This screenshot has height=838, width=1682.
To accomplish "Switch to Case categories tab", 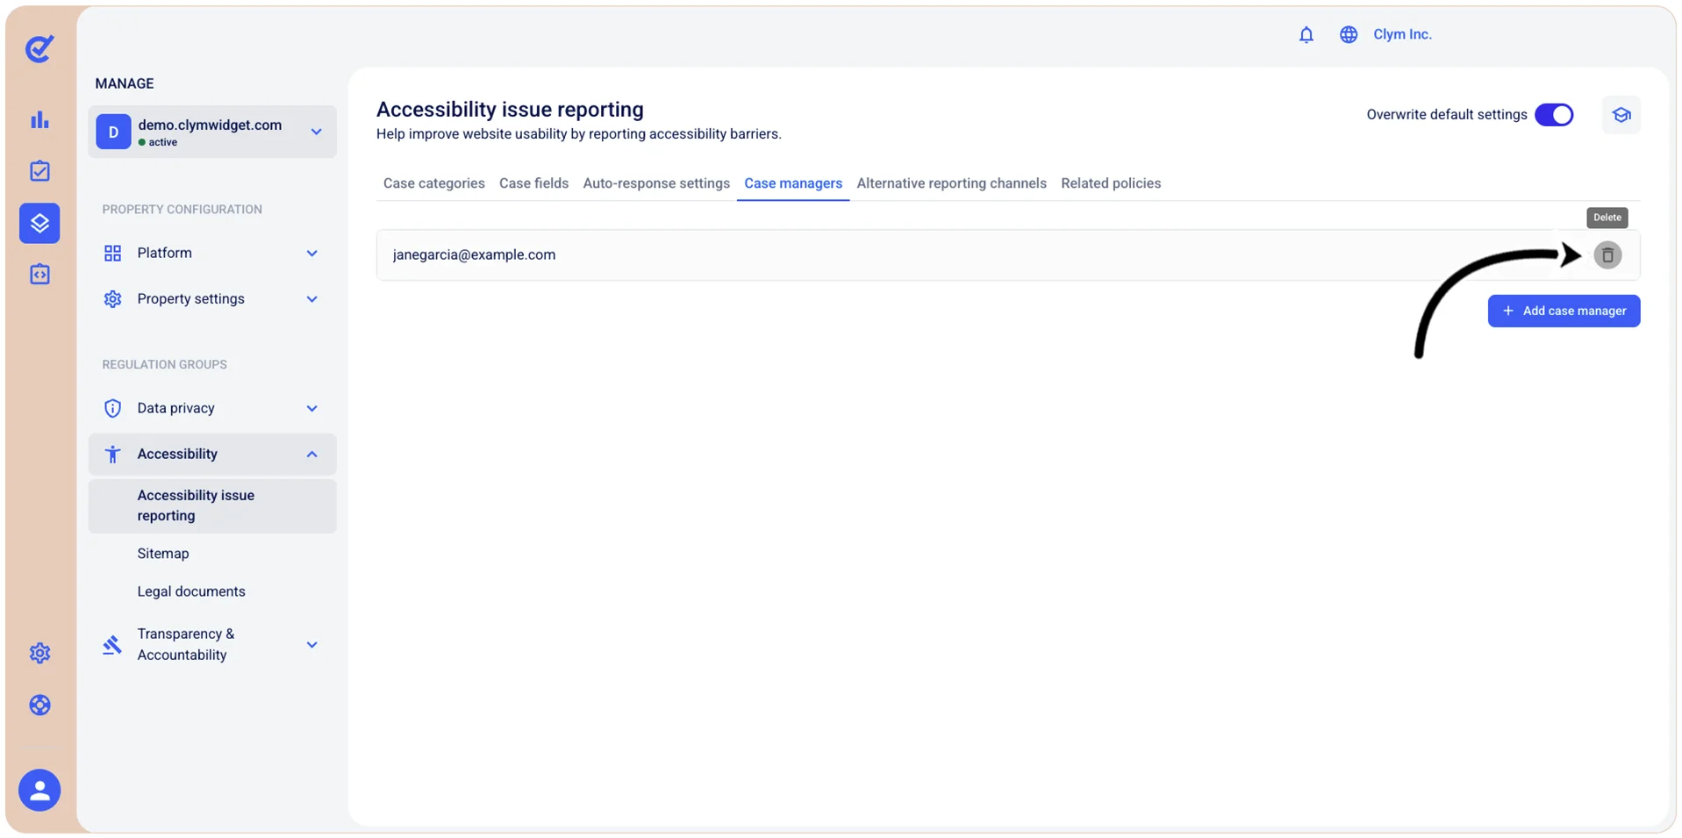I will [433, 183].
